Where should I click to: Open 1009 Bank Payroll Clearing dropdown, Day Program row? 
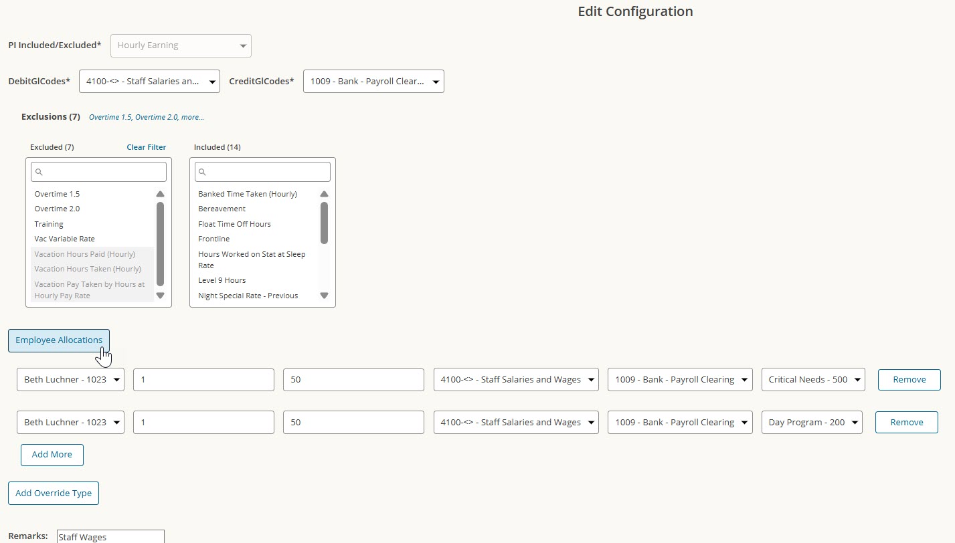[680, 423]
